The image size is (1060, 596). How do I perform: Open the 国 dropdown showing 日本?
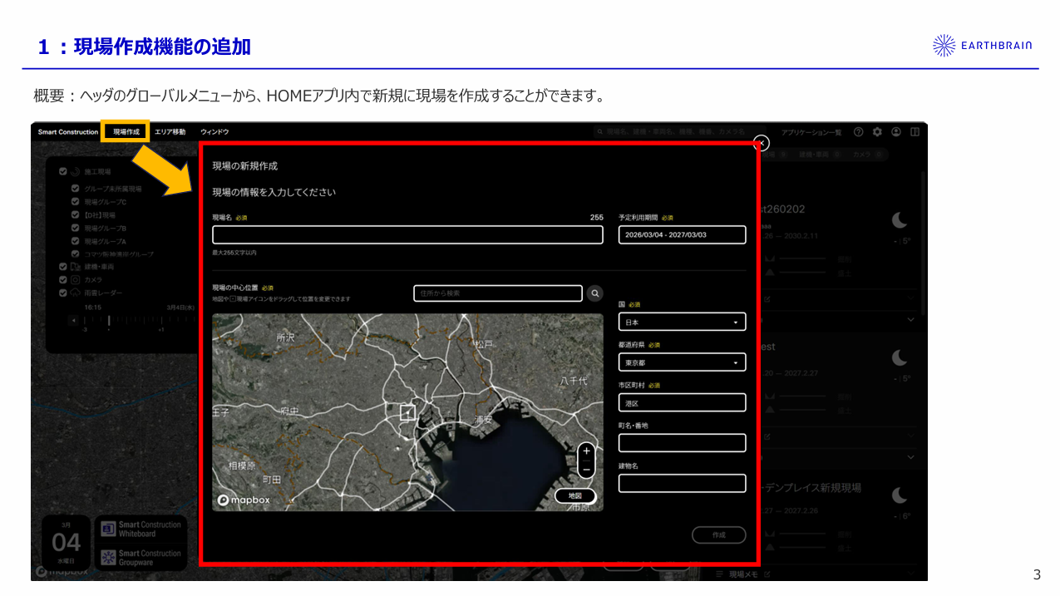pyautogui.click(x=682, y=322)
